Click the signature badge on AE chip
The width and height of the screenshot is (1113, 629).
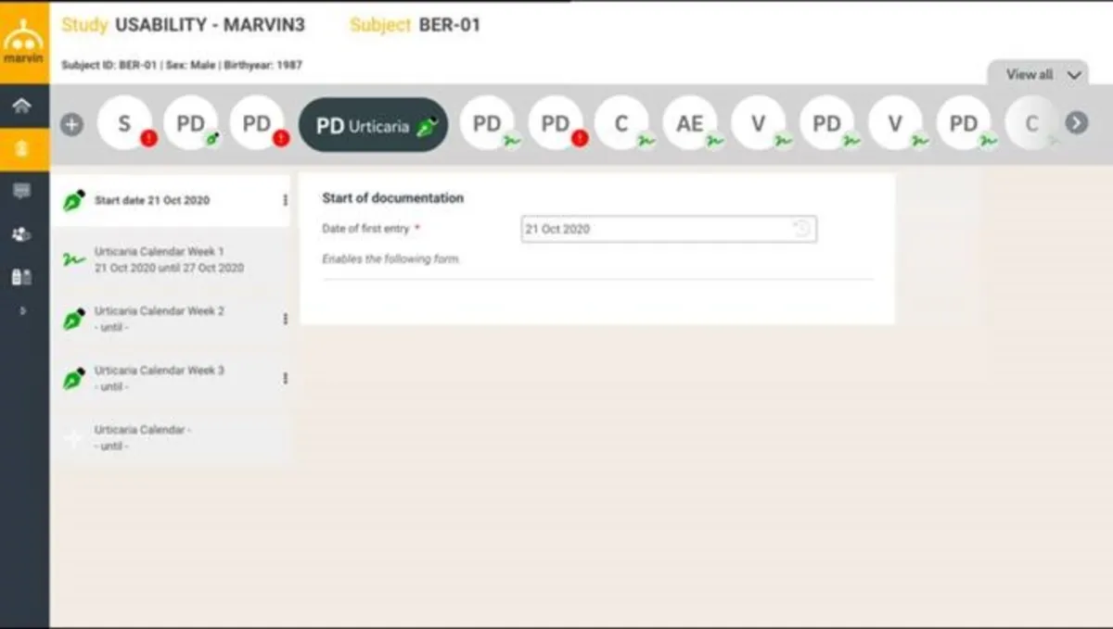[714, 140]
